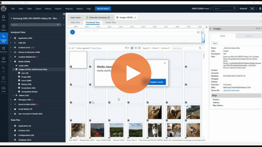Go to the Home sidebar icon
Screen dimensions: 262x147
point(4,18)
